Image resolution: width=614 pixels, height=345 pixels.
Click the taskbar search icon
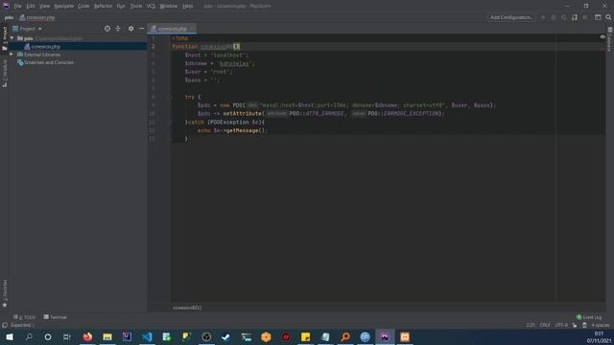pos(28,336)
